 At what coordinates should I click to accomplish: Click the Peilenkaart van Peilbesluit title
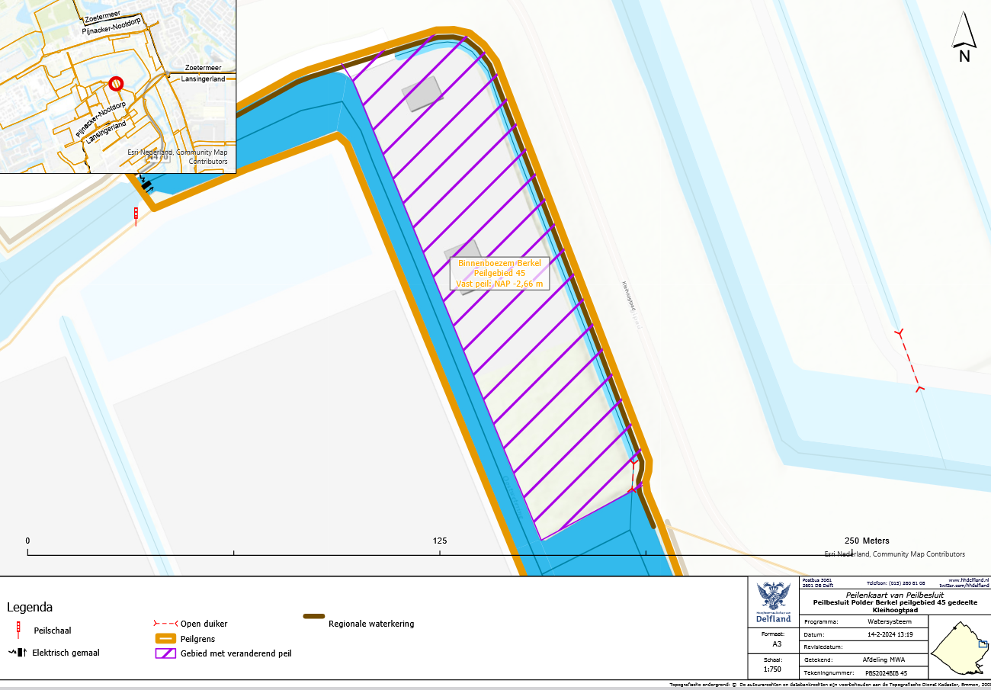(894, 594)
